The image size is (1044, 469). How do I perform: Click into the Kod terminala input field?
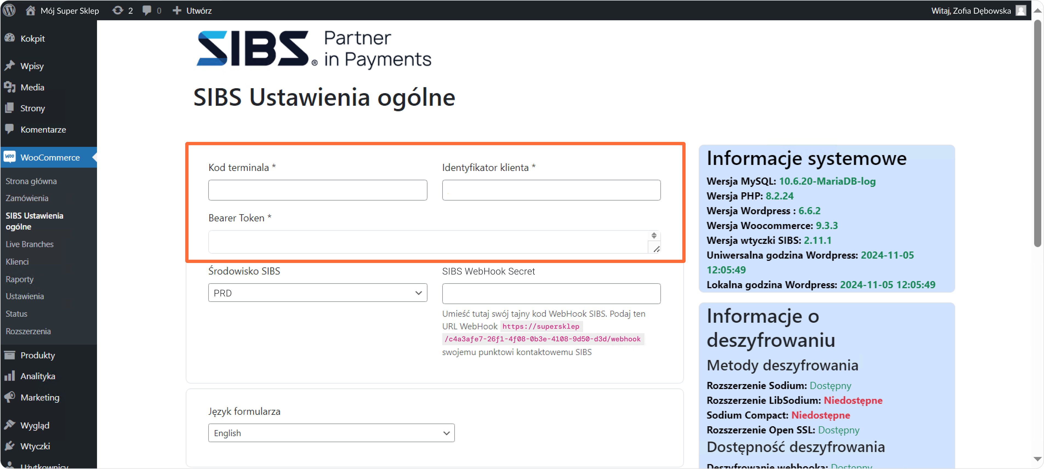317,190
